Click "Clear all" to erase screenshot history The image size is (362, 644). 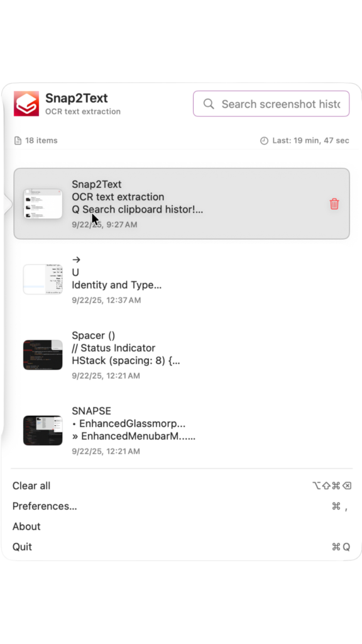tap(31, 486)
